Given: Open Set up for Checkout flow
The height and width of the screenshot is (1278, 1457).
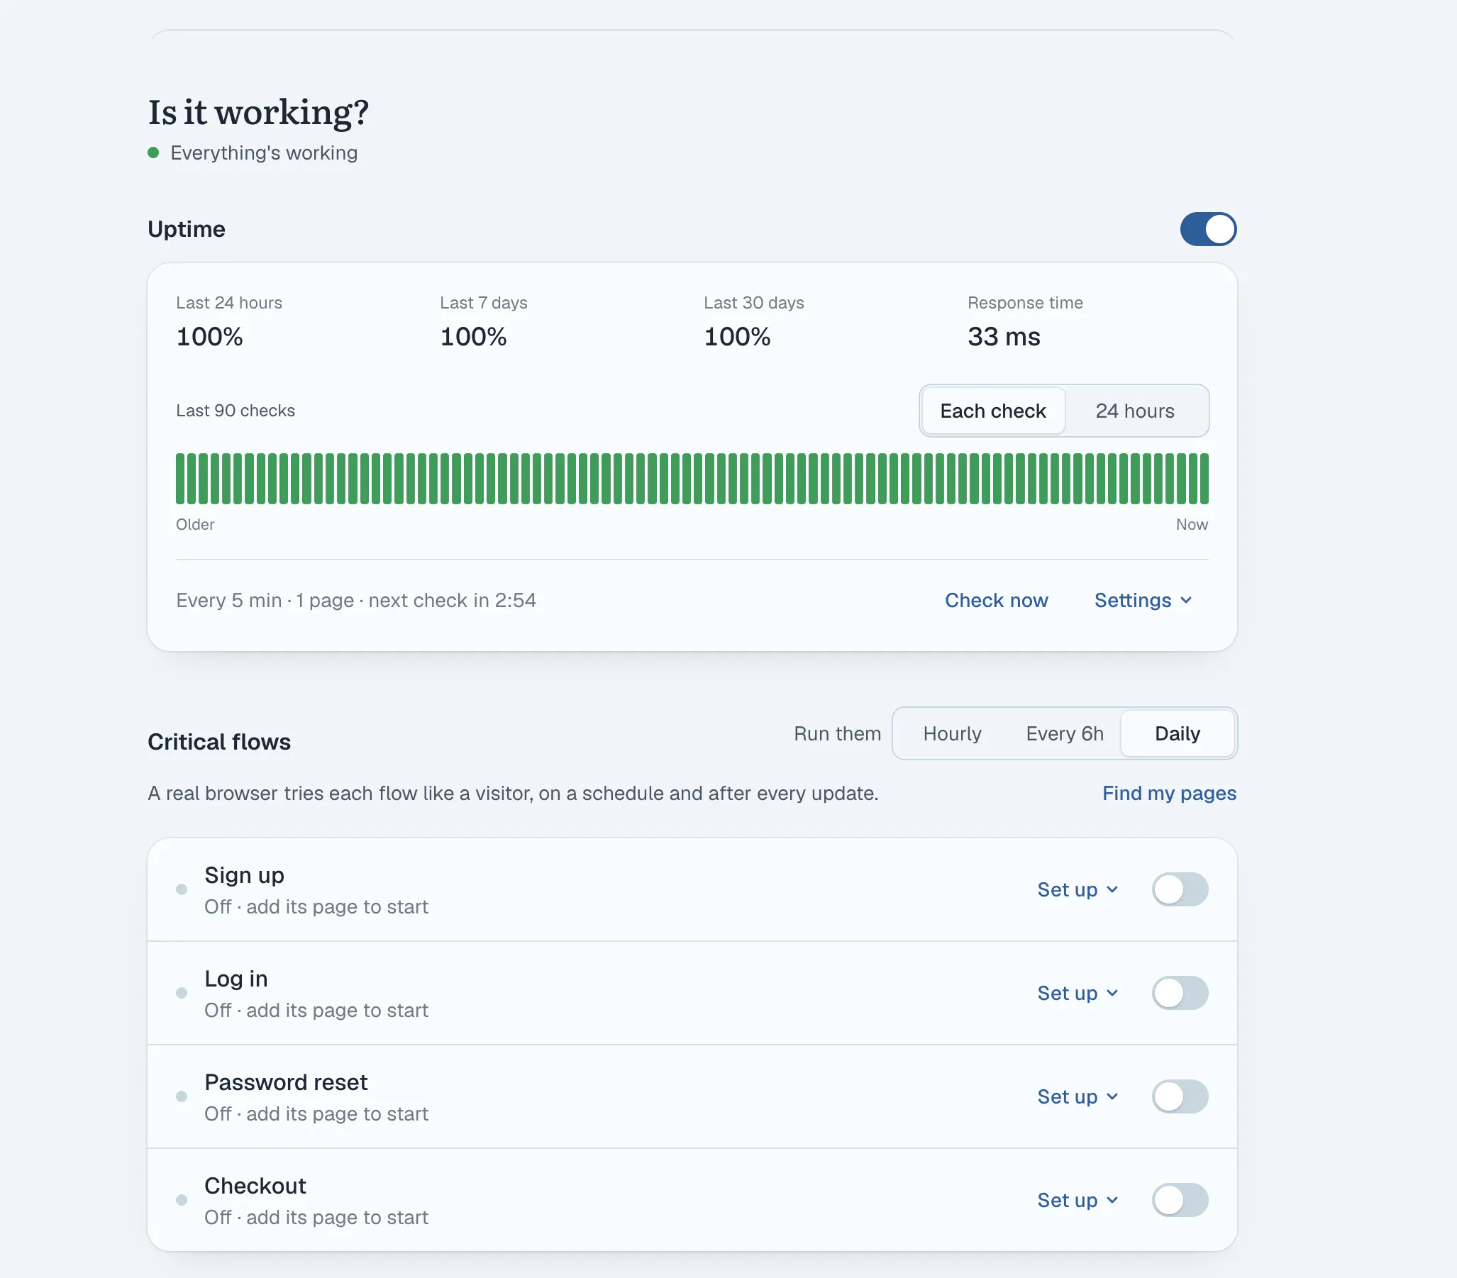Looking at the screenshot, I should point(1077,1200).
